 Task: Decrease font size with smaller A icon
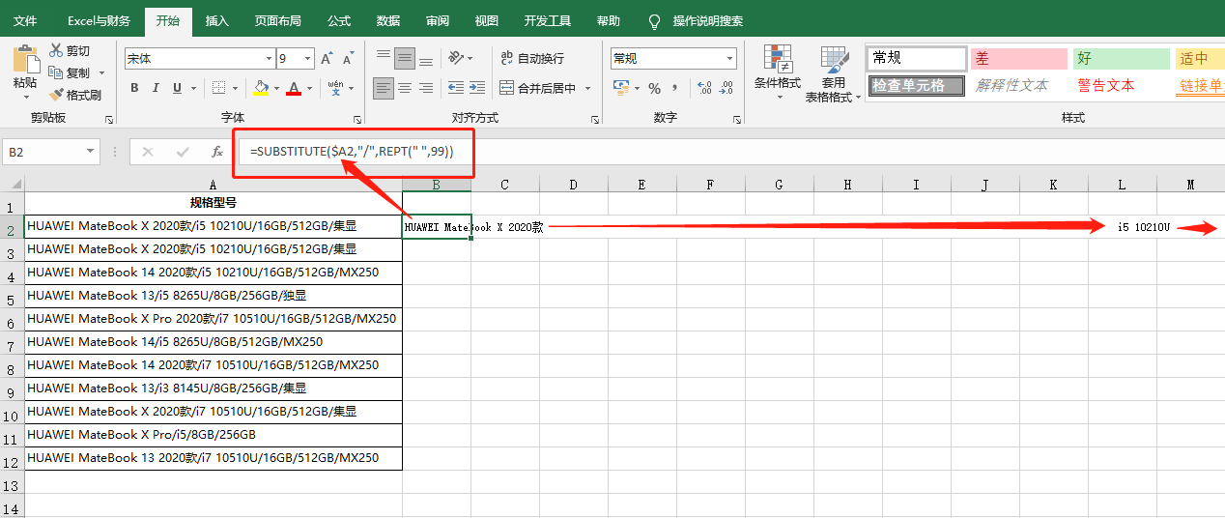[347, 58]
